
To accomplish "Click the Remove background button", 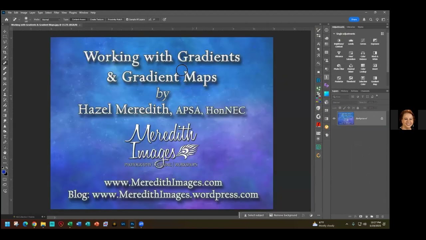I will pos(283,215).
